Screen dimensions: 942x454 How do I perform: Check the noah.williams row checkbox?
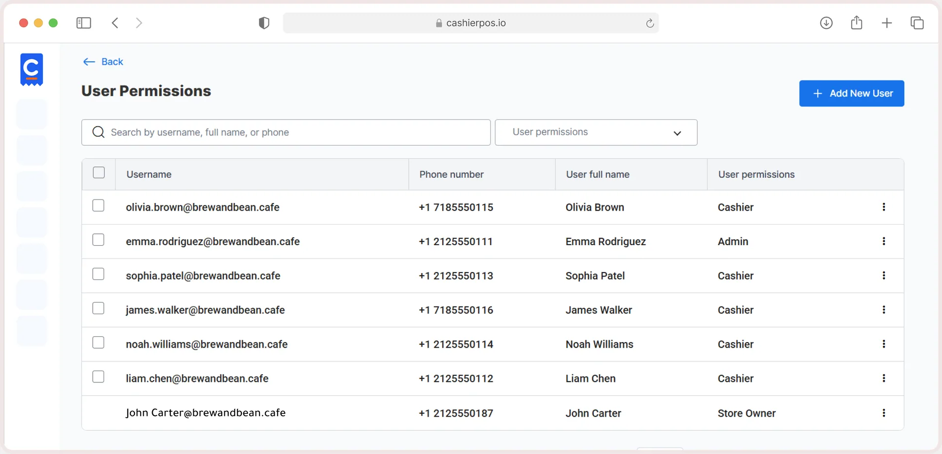point(98,342)
